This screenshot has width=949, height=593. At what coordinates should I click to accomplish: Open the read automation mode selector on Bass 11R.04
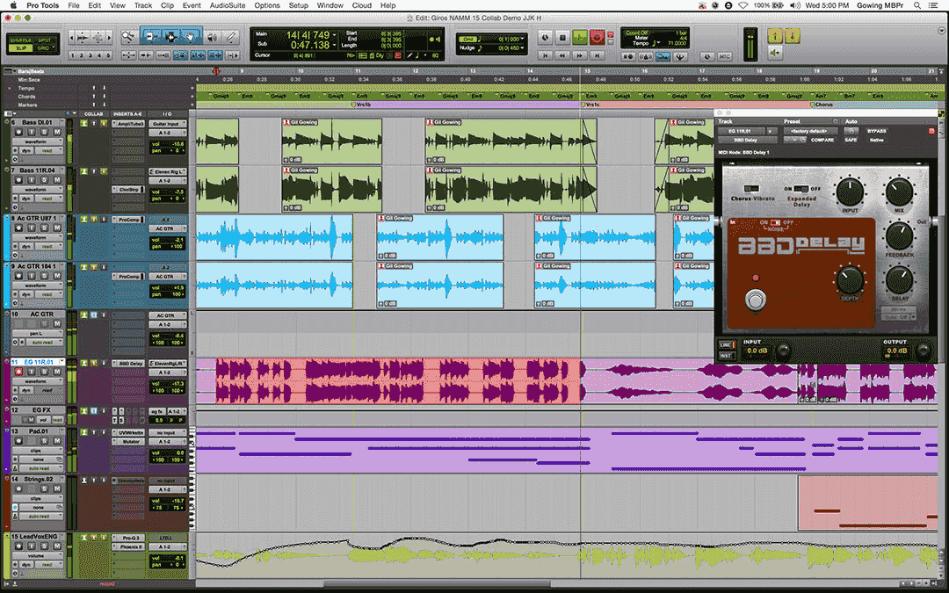click(49, 198)
